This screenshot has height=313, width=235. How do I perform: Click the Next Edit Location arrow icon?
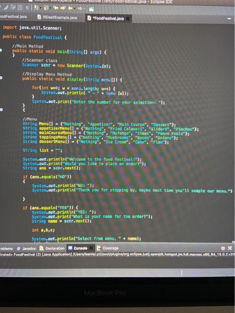63,8
